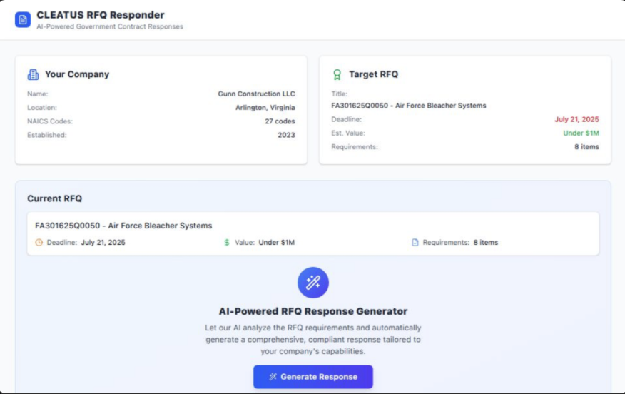Click the Your Company heading
Image resolution: width=625 pixels, height=394 pixels.
tap(77, 74)
